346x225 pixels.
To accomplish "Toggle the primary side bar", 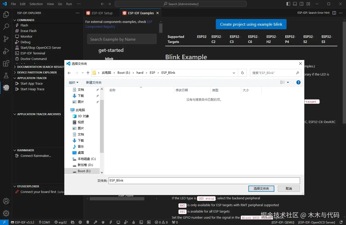I will pos(288,4).
